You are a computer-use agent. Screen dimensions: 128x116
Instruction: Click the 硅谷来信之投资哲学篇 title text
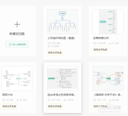pos(62,95)
